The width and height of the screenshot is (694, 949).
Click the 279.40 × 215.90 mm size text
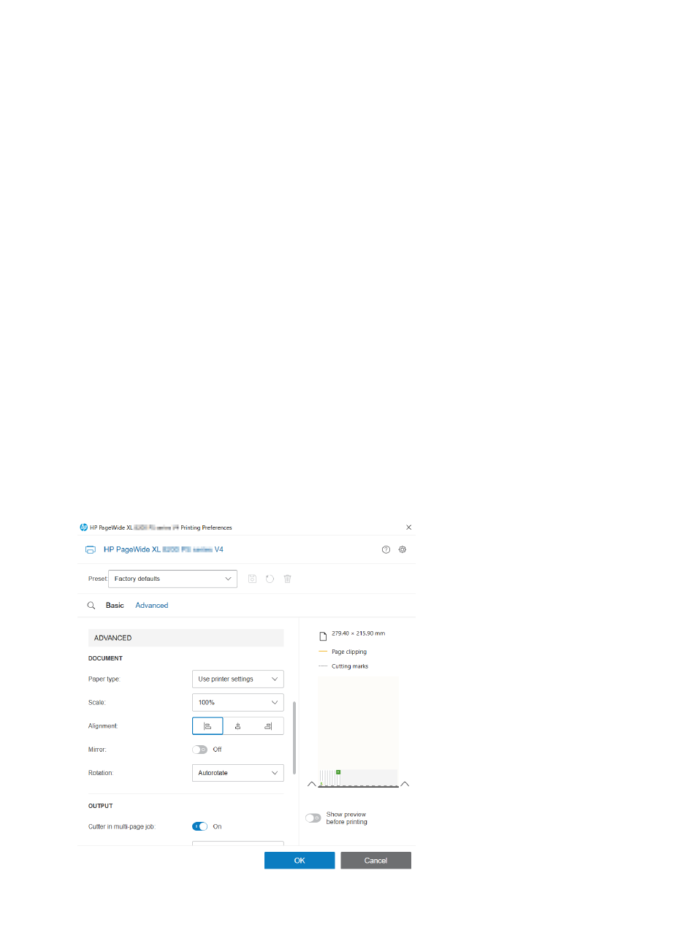coord(358,633)
